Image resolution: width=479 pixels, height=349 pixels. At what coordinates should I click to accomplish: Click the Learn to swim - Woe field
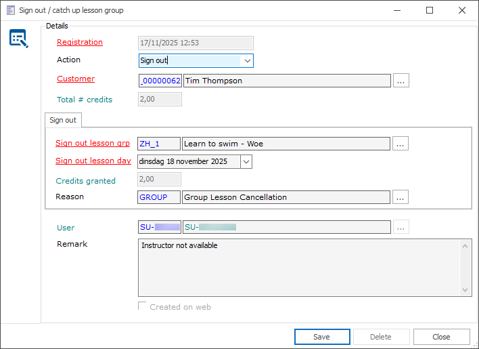coord(286,144)
